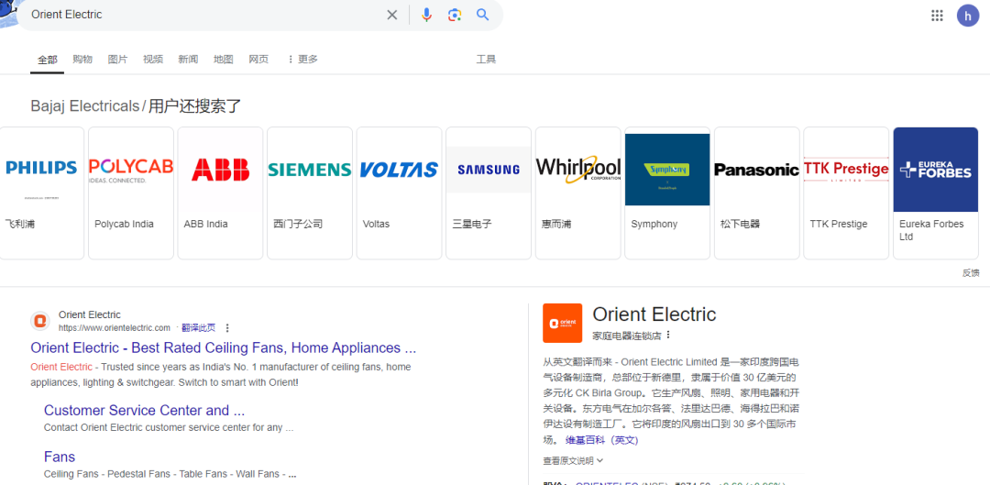Select the 全部 tab

pos(48,60)
